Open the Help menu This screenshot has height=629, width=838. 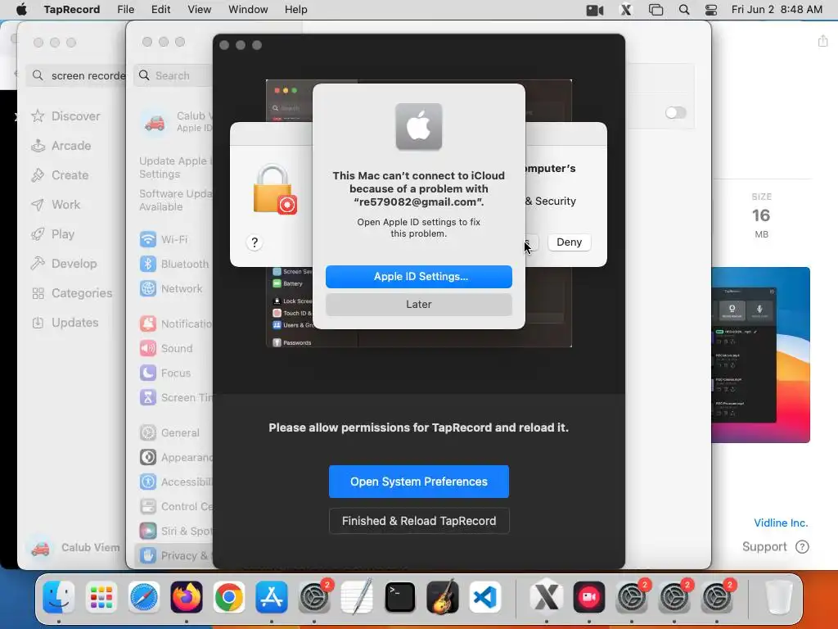(x=295, y=10)
